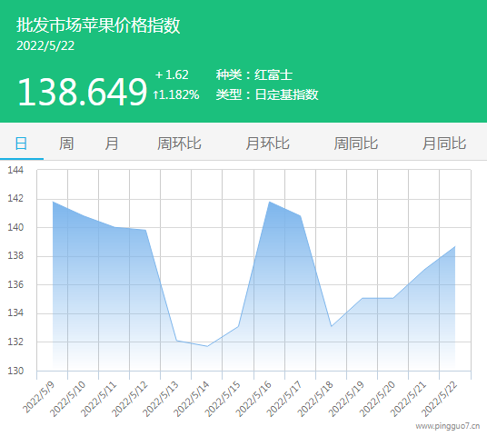Switch to 月环比 tab
This screenshot has width=487, height=436.
[x=267, y=144]
